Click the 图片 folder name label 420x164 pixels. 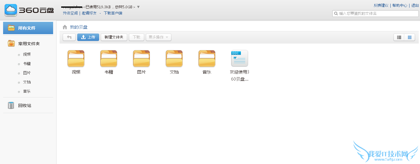(x=141, y=72)
